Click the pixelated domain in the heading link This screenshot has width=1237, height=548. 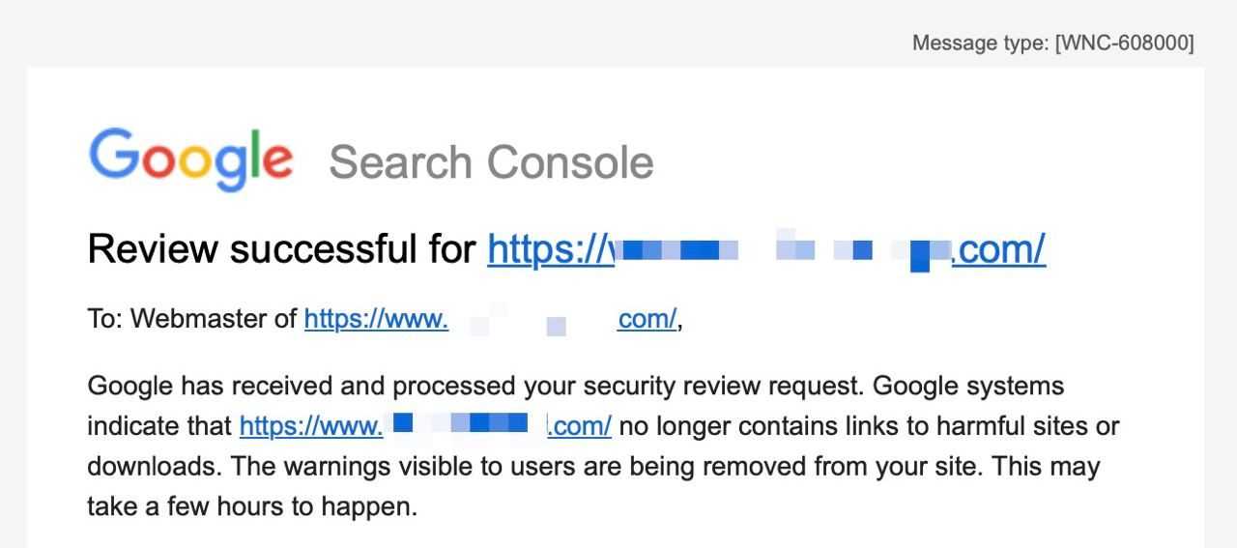(x=783, y=249)
